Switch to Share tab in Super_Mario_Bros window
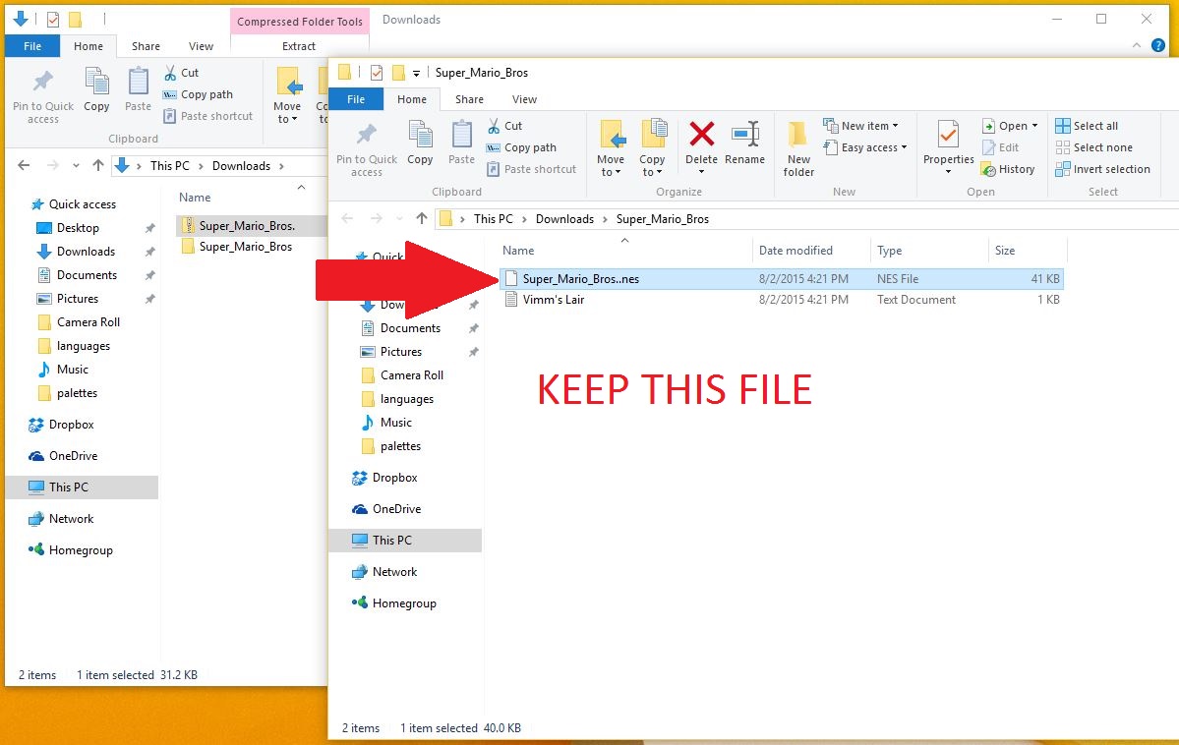The width and height of the screenshot is (1179, 745). pyautogui.click(x=469, y=99)
